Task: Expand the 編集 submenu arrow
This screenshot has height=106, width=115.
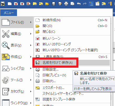Action: 31,34
